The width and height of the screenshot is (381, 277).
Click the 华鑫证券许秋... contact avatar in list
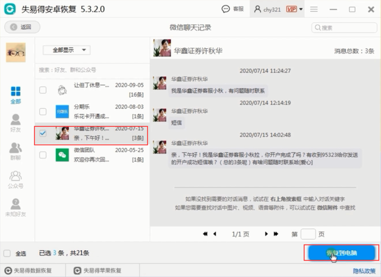click(x=62, y=133)
